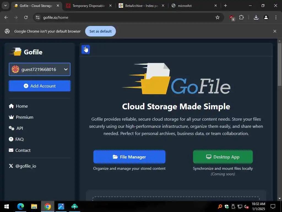The image size is (282, 212).
Task: Open Windows Security tray icon
Action: [x=227, y=206]
